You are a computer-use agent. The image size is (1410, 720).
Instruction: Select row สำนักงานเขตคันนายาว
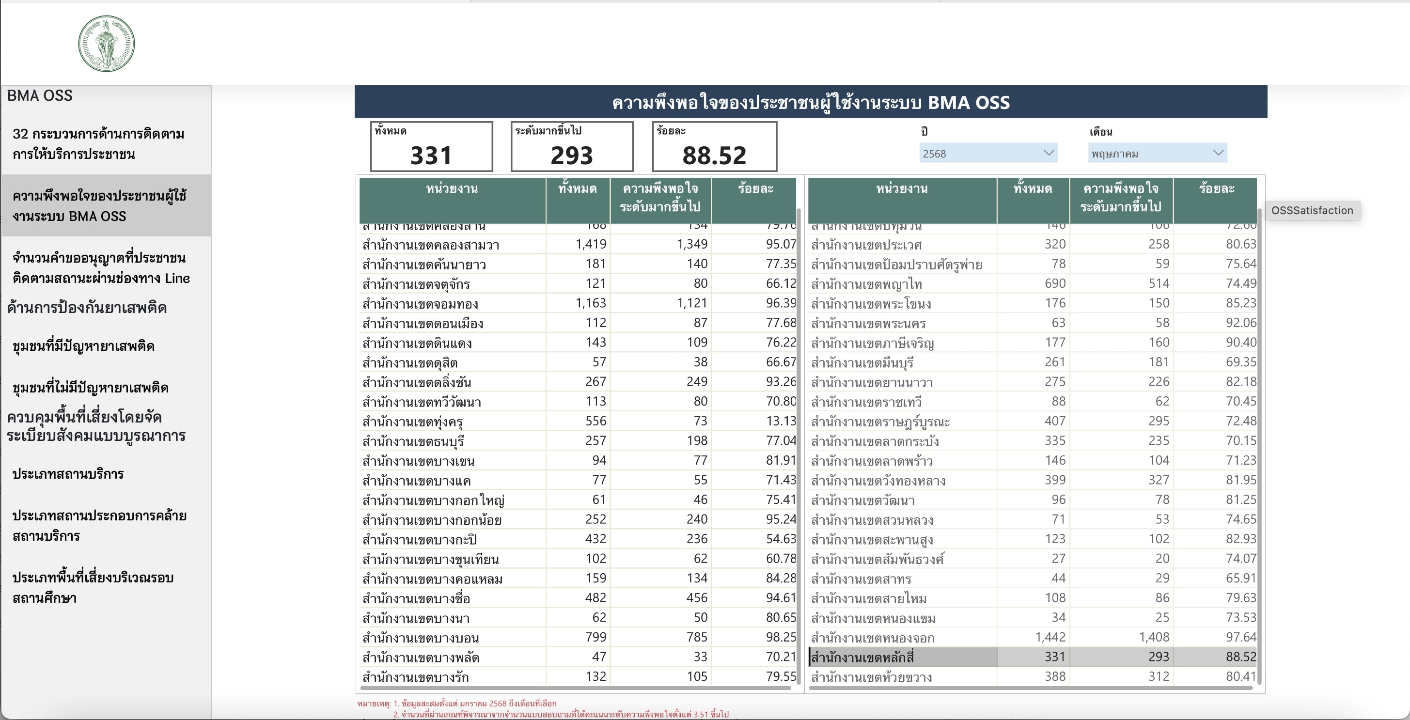(x=578, y=264)
